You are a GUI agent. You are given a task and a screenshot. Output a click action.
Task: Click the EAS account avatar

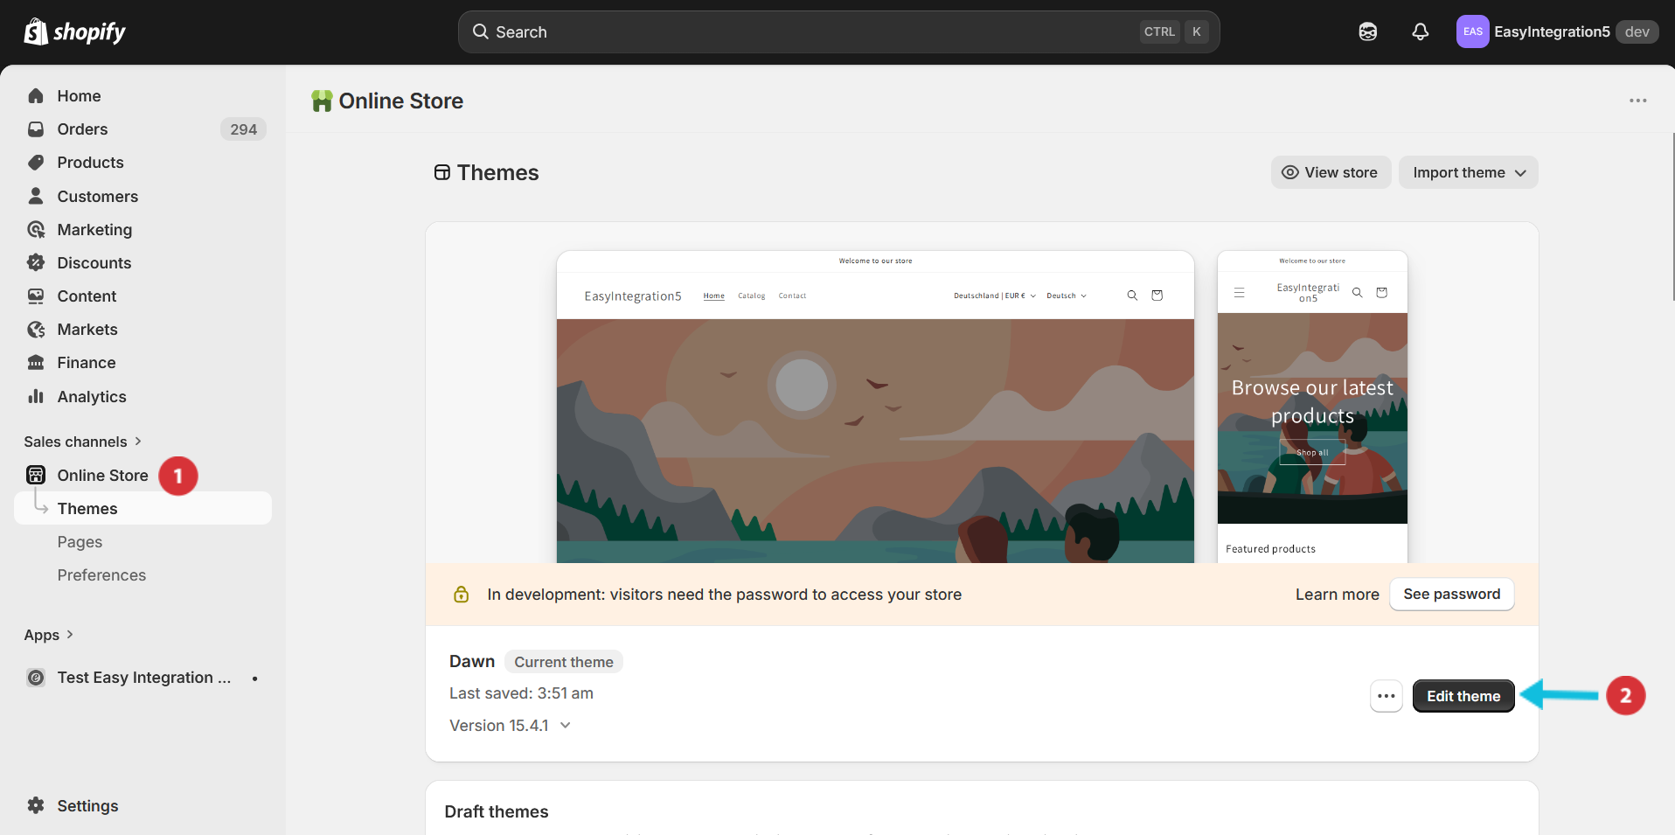coord(1473,31)
